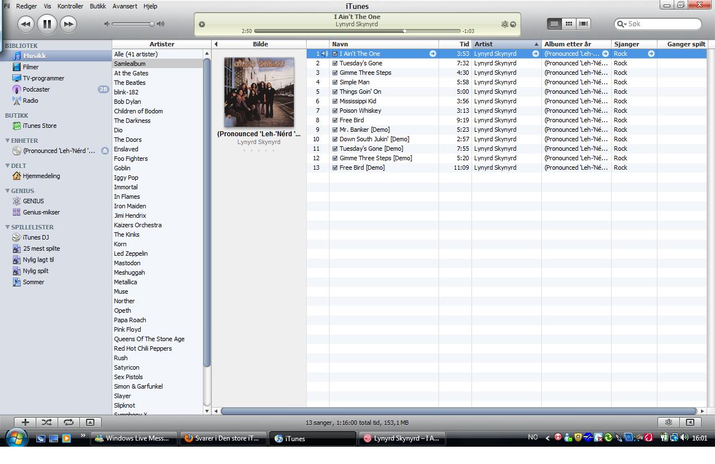The height and width of the screenshot is (464, 715).
Task: Expand quick launch chevron in taskbar
Action: tap(83, 436)
